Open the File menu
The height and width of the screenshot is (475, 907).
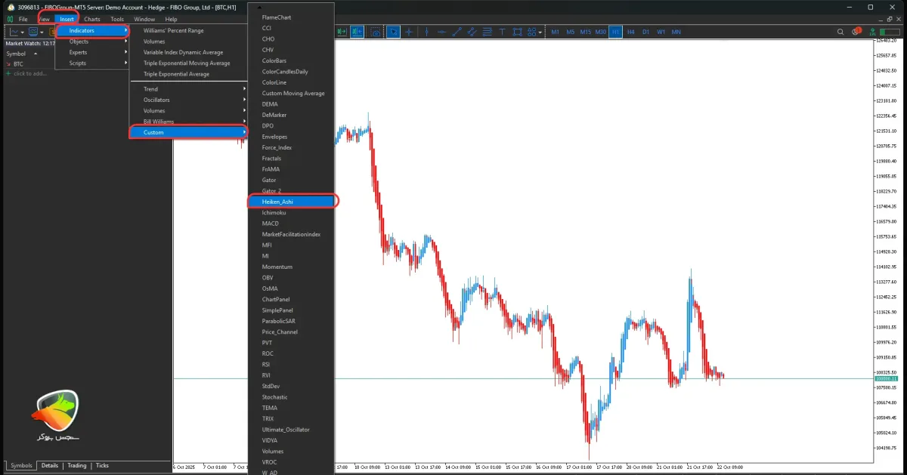point(23,19)
